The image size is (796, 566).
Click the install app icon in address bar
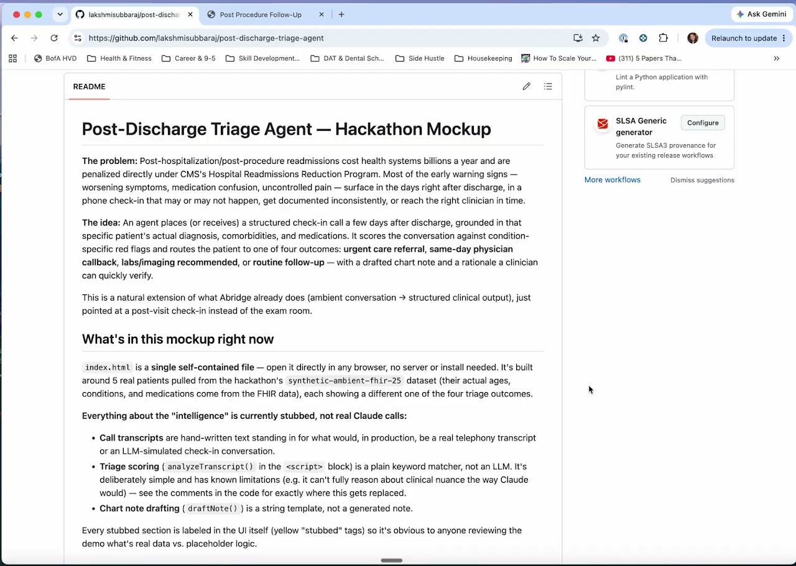click(578, 38)
